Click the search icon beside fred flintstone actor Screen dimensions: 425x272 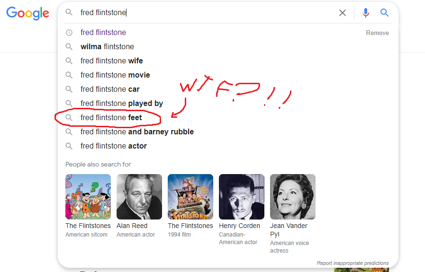point(69,146)
